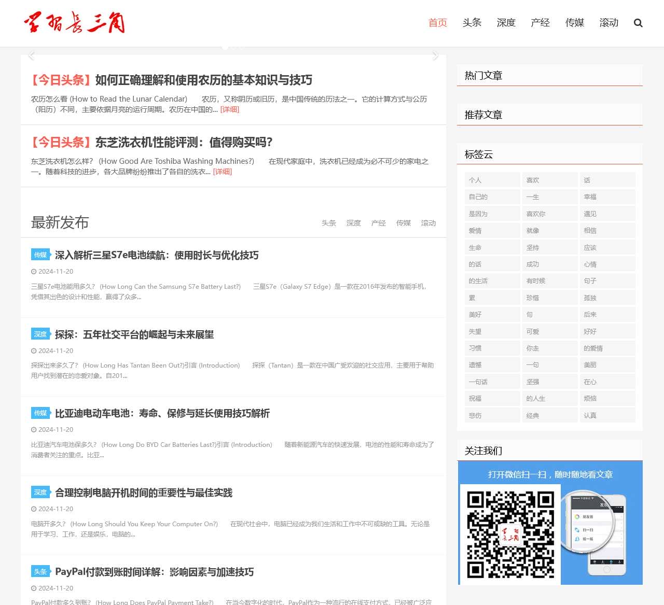Screen dimensions: 664x605
Task: Click the 传媒 badge on 比亚迪 article
Action: pyautogui.click(x=40, y=413)
